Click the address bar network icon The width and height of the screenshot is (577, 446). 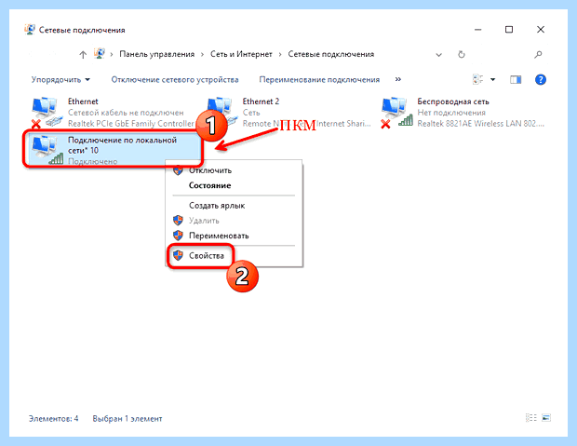(x=100, y=54)
